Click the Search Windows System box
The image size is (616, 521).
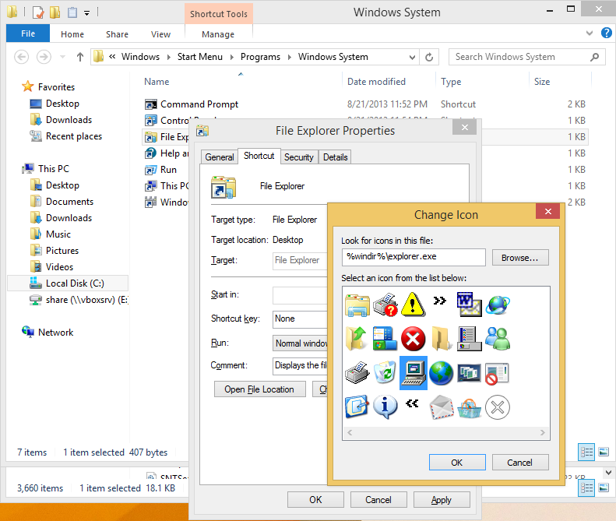(x=526, y=57)
